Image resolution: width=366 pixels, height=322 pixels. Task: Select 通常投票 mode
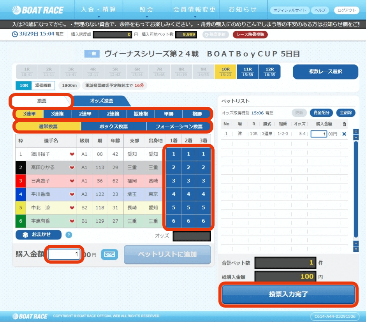click(48, 127)
